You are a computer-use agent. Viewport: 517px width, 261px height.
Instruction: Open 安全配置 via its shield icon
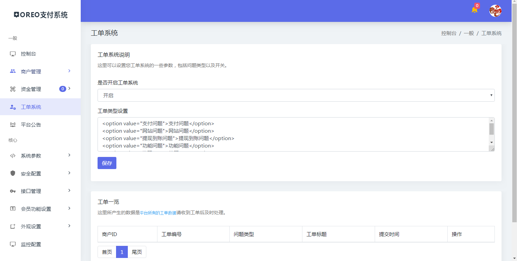(x=12, y=173)
